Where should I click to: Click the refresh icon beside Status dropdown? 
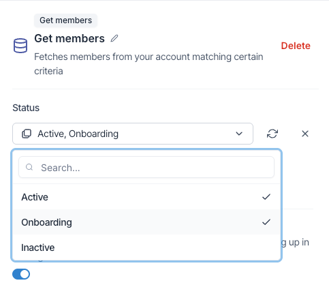tap(272, 134)
